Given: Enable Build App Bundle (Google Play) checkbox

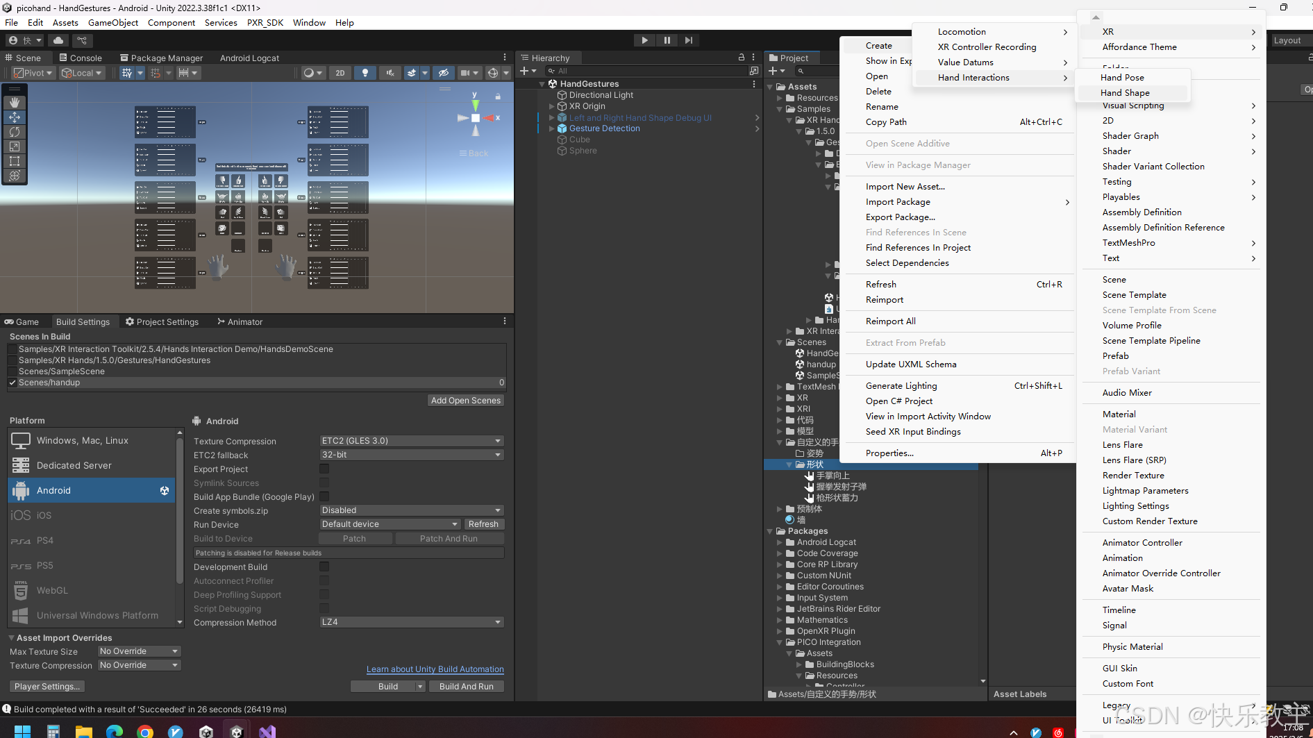Looking at the screenshot, I should (324, 496).
